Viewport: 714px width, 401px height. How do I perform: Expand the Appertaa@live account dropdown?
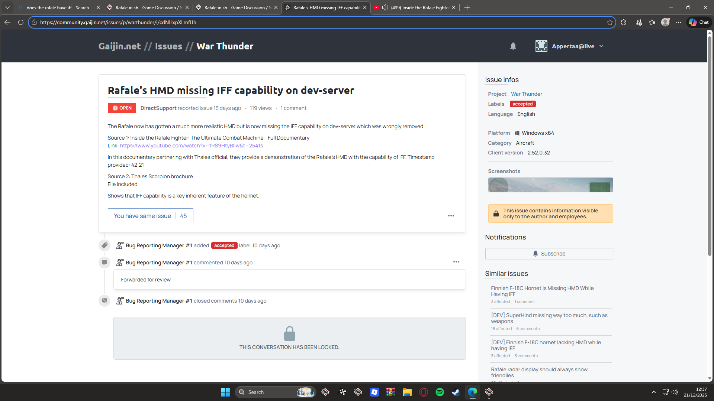(601, 46)
